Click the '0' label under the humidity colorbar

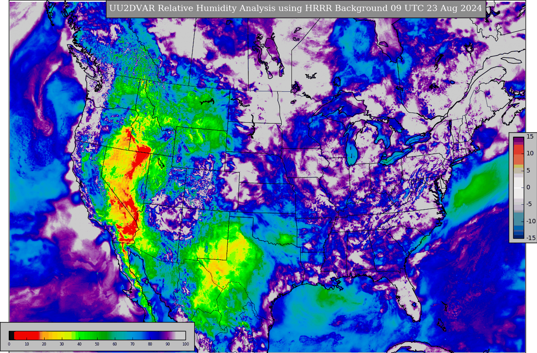click(x=9, y=344)
